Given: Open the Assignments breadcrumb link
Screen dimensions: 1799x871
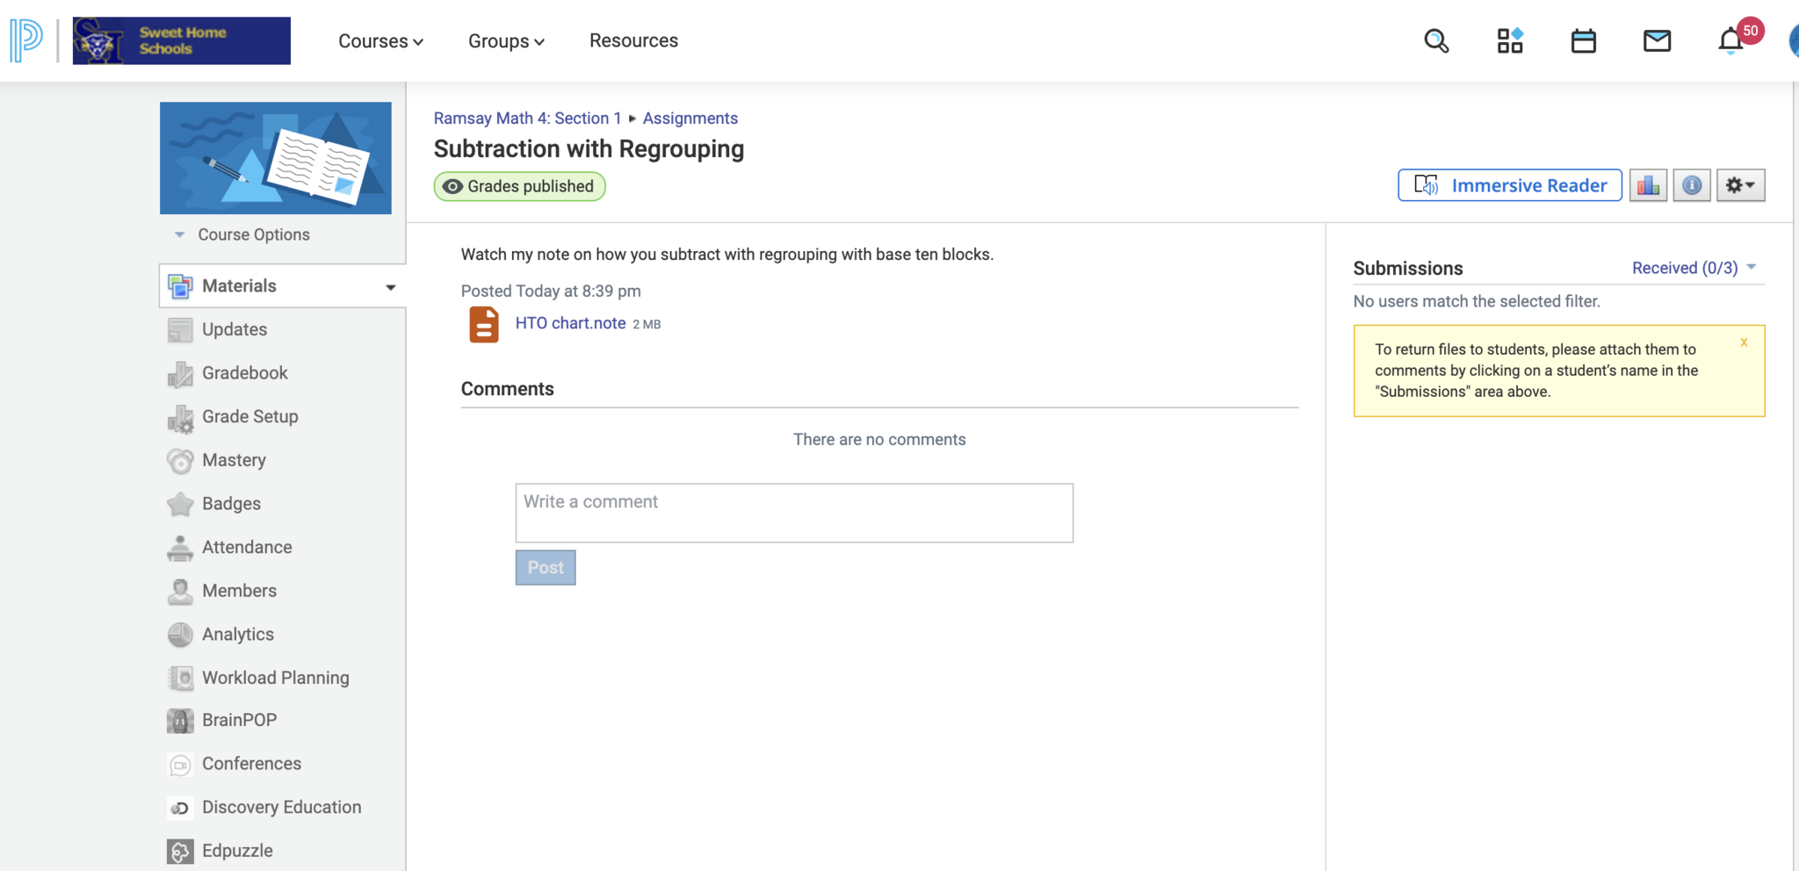Looking at the screenshot, I should click(x=690, y=119).
